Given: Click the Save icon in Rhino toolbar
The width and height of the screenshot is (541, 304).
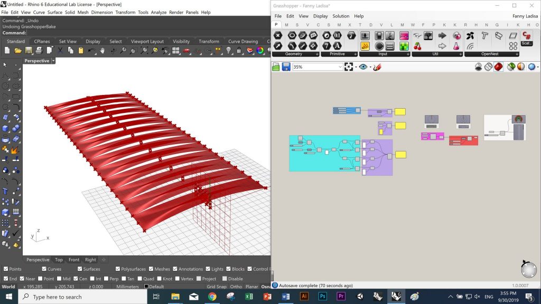Looking at the screenshot, I should [29, 51].
